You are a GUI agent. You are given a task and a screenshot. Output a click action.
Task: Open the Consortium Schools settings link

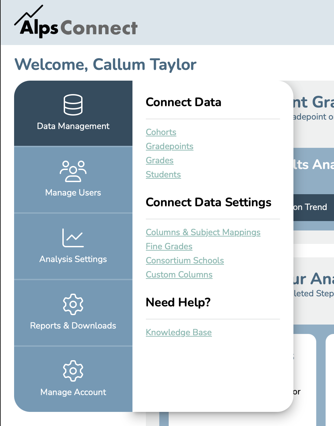[185, 260]
